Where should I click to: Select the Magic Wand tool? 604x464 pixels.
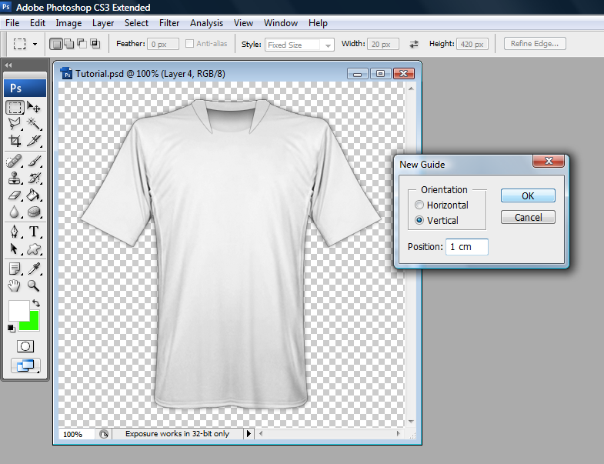pyautogui.click(x=34, y=124)
